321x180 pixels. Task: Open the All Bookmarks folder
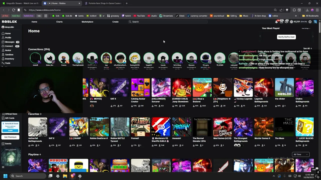point(310,16)
